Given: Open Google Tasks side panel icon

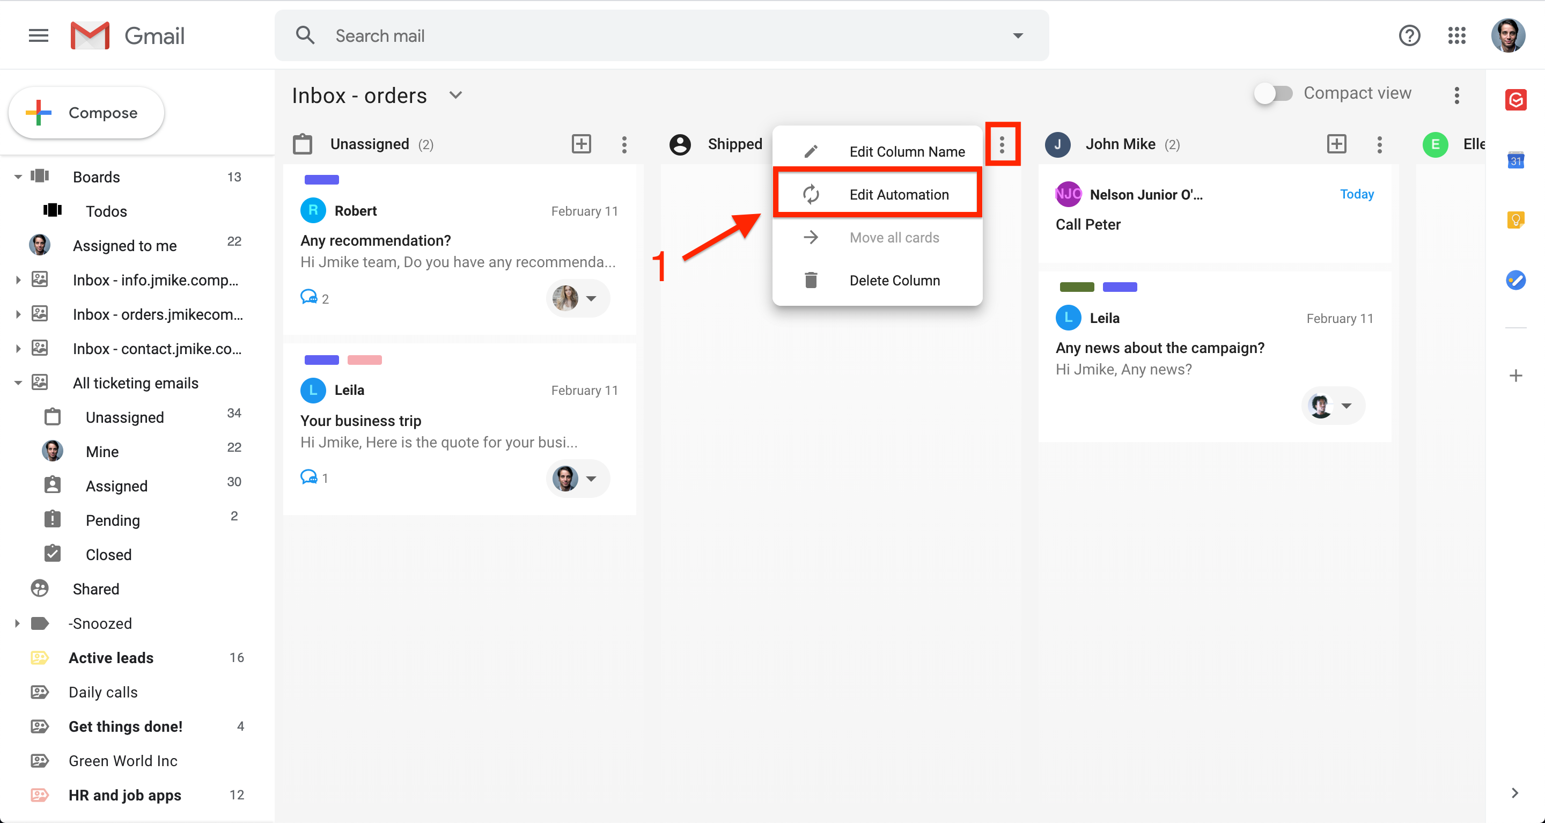Looking at the screenshot, I should pyautogui.click(x=1515, y=280).
